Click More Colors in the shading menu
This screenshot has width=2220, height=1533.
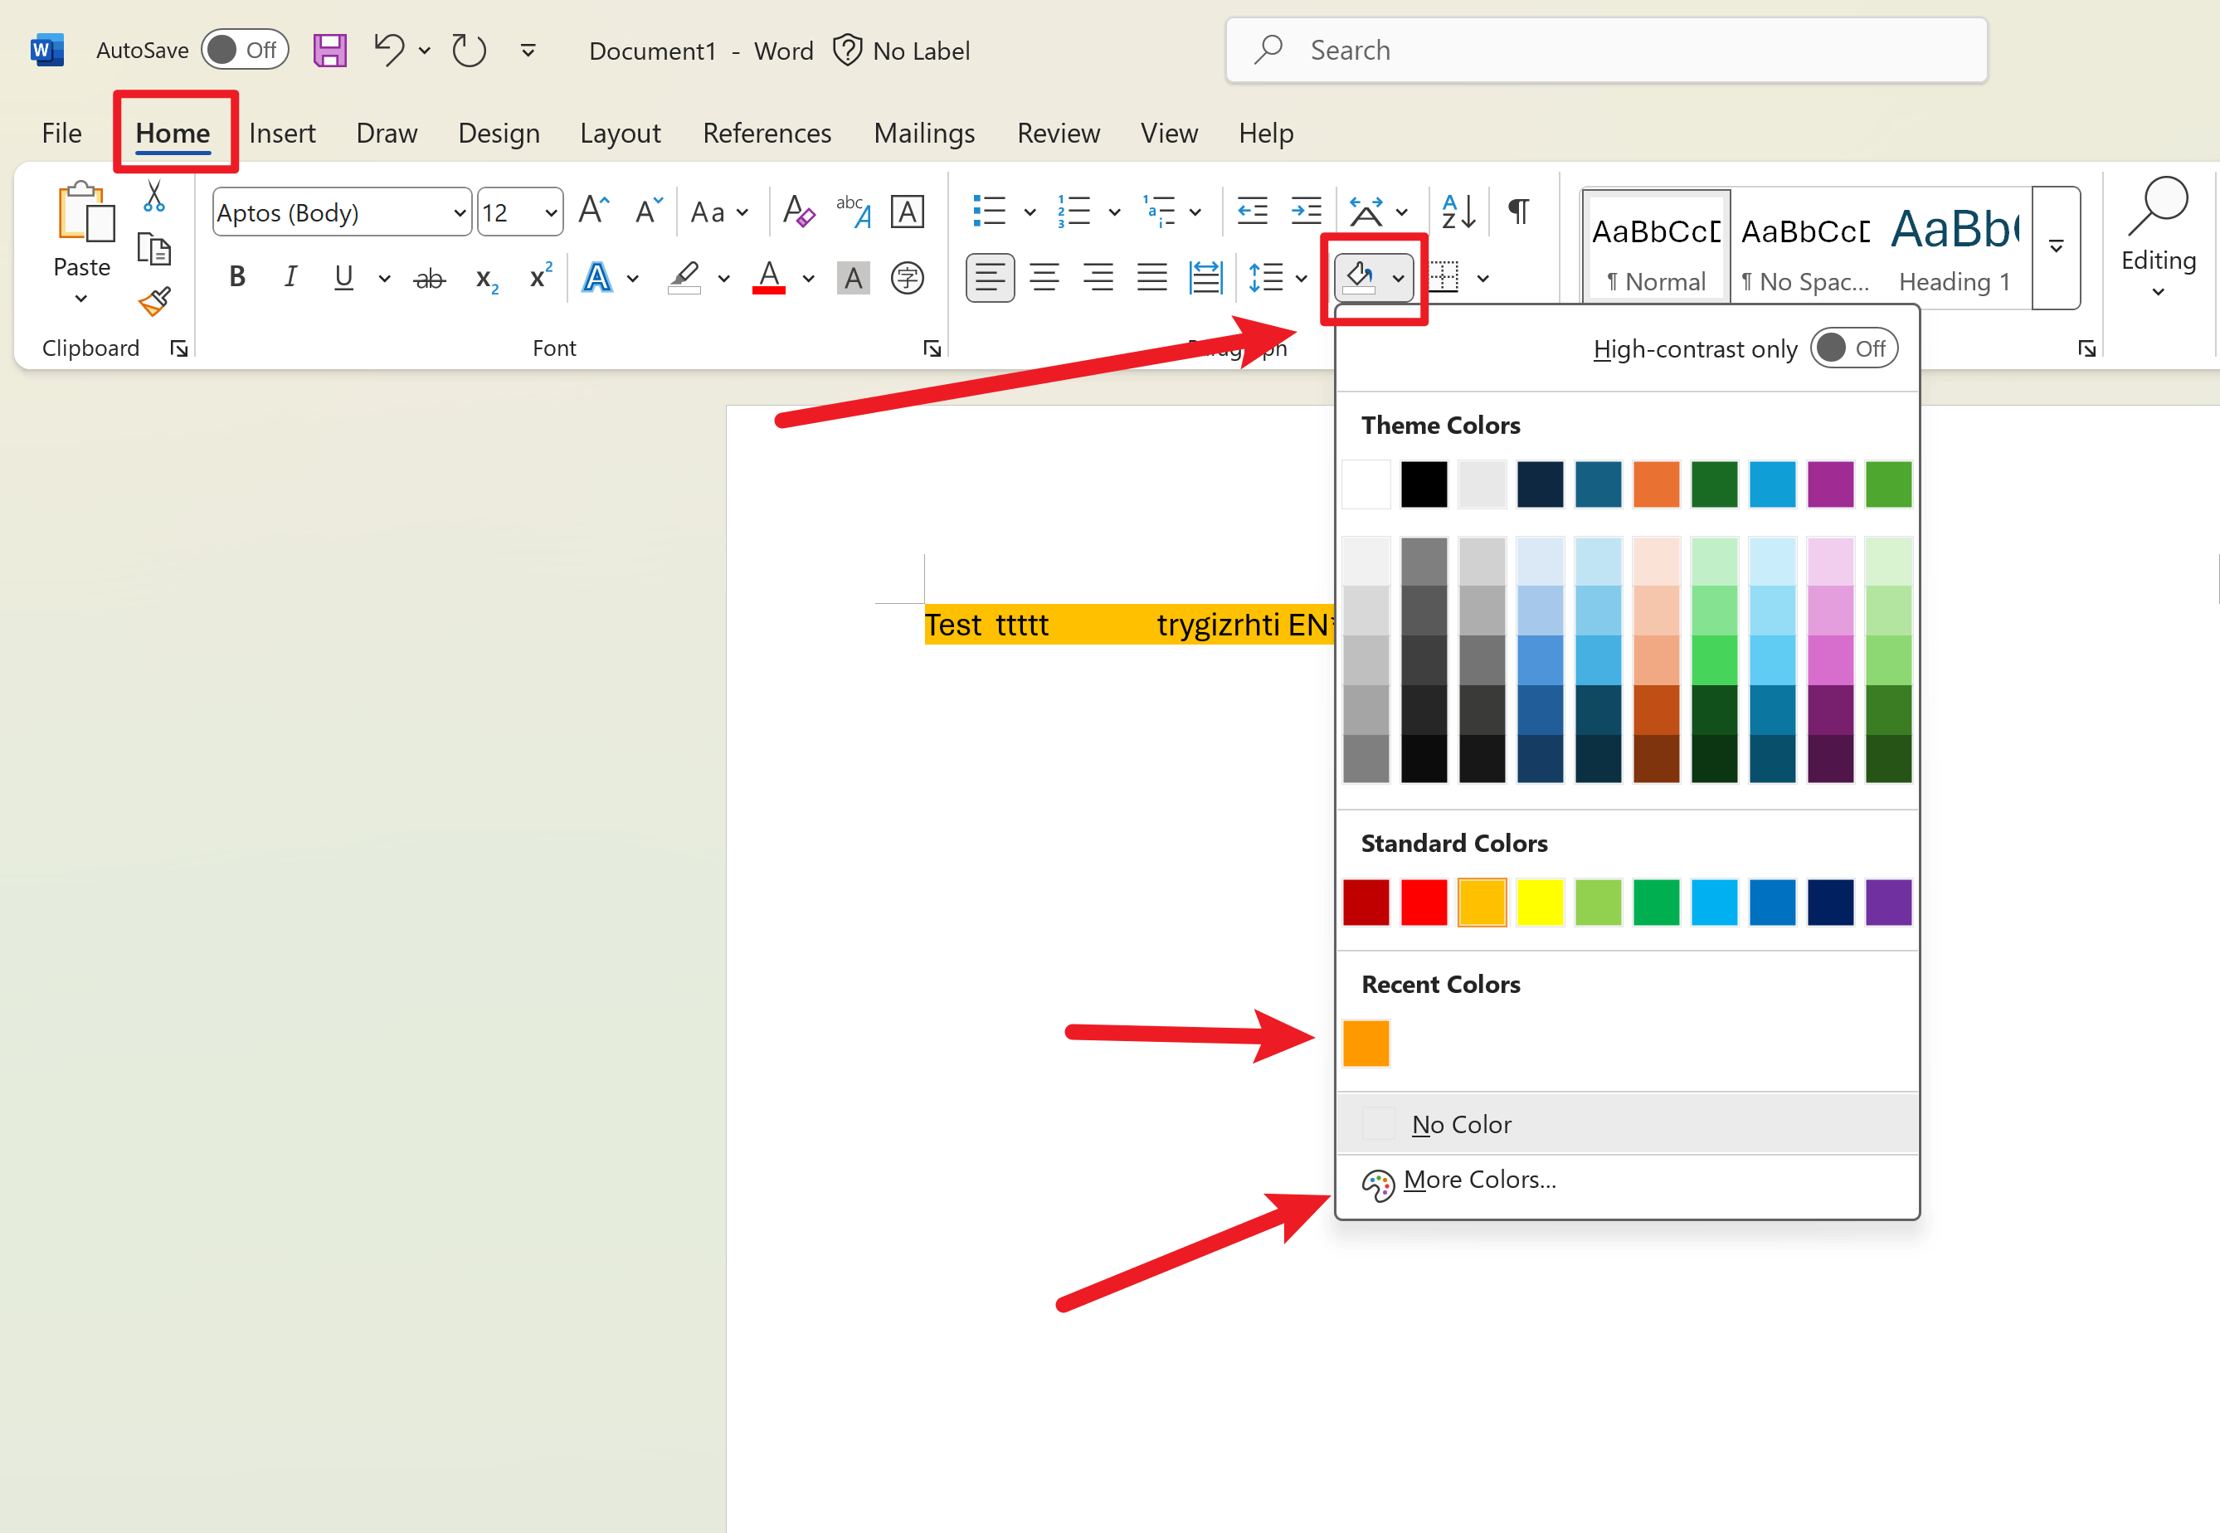pyautogui.click(x=1479, y=1180)
